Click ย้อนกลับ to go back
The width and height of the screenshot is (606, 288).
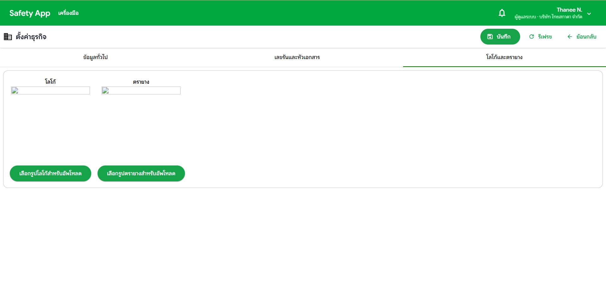586,37
